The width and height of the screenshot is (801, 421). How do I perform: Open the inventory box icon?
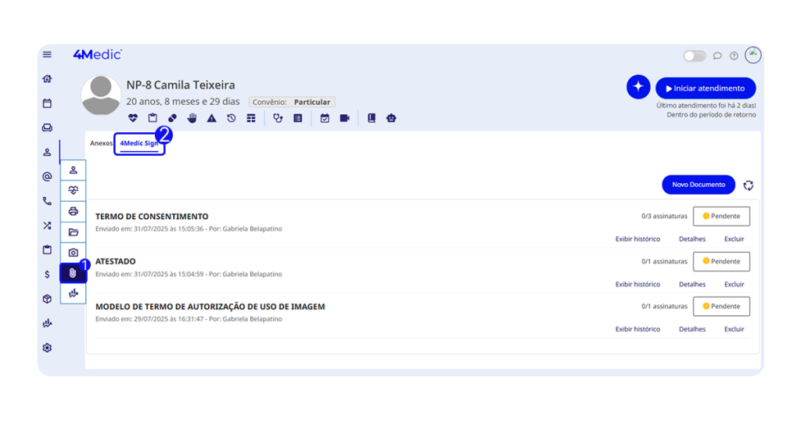[47, 299]
